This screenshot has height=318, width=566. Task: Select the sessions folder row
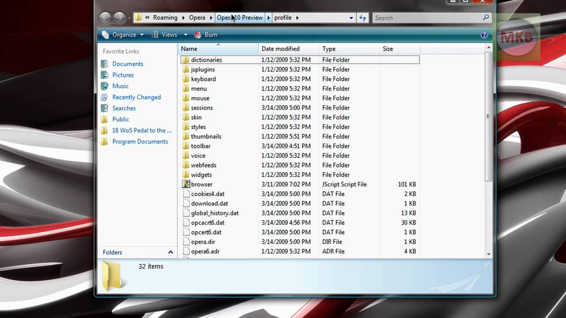click(x=300, y=108)
